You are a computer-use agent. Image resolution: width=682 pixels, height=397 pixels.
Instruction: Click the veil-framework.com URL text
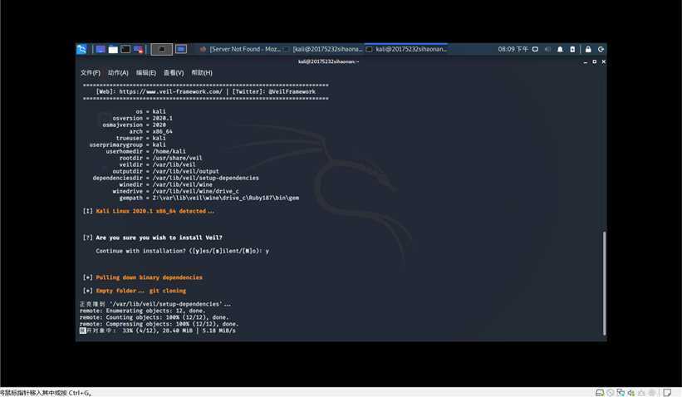tap(170, 91)
